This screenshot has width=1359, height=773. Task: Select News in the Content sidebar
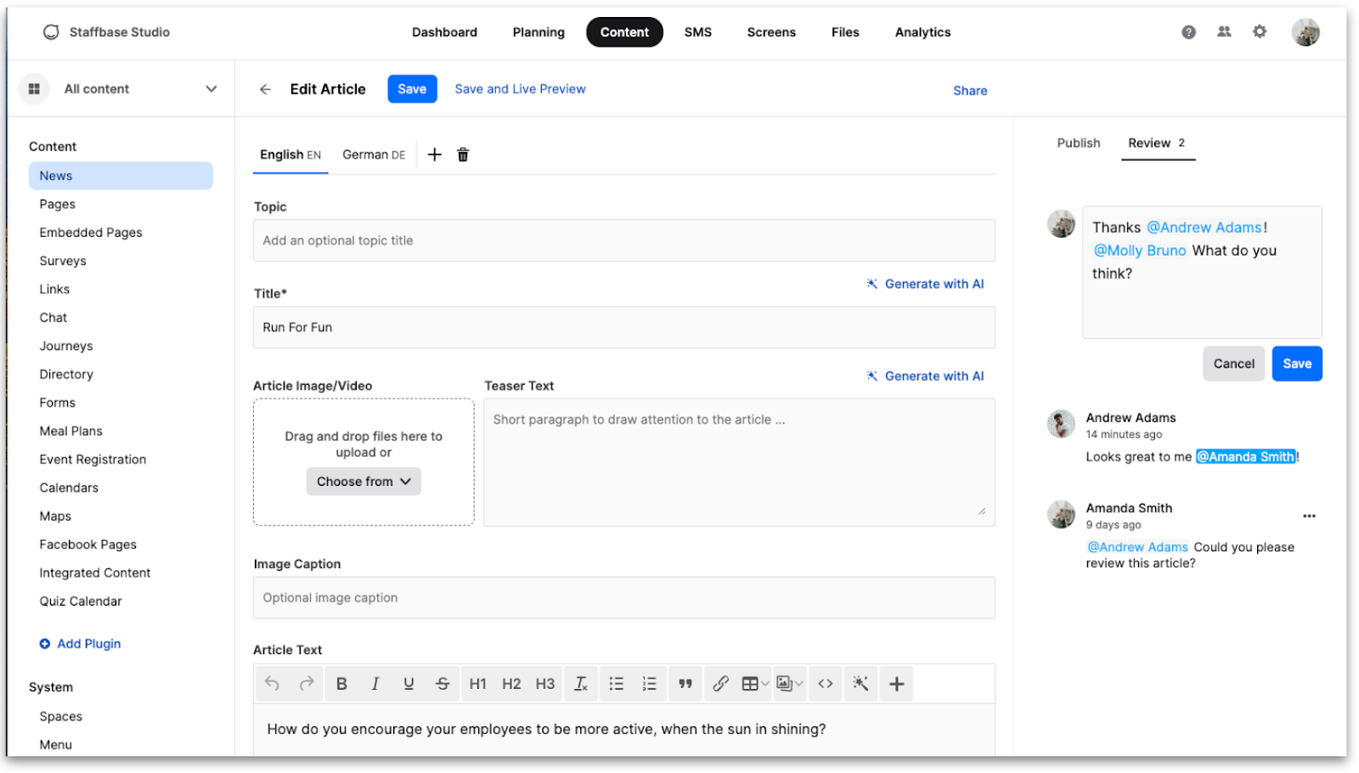[x=55, y=175]
